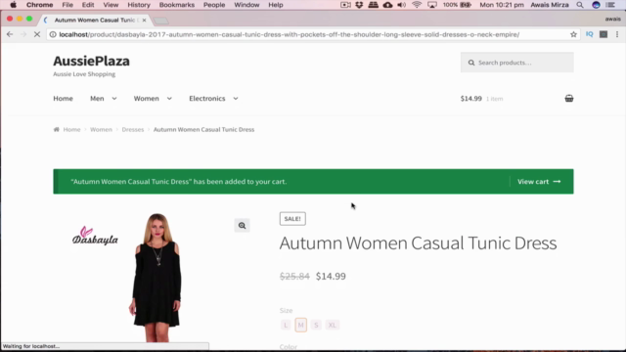Screen dimensions: 626x352
Task: Click the search magnifier icon in field
Action: [471, 63]
